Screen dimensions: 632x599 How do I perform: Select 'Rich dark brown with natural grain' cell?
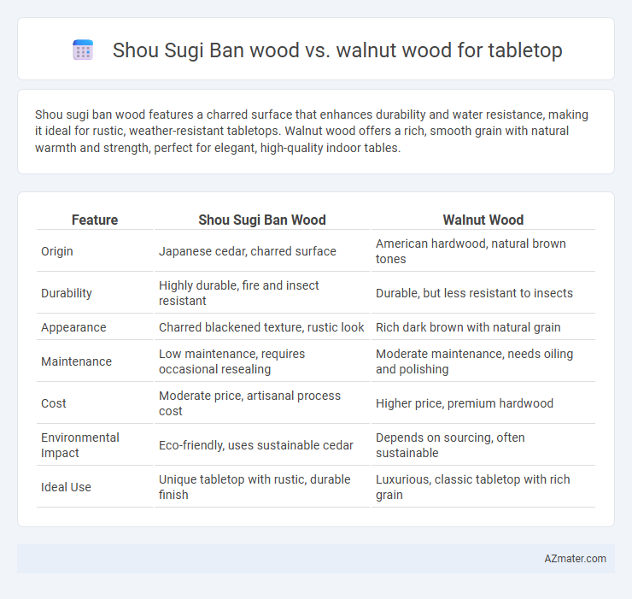[x=468, y=327]
